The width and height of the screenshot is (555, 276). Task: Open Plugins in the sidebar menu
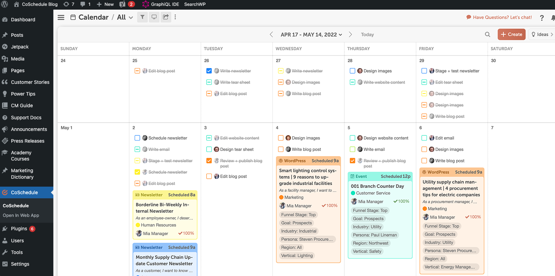(19, 229)
